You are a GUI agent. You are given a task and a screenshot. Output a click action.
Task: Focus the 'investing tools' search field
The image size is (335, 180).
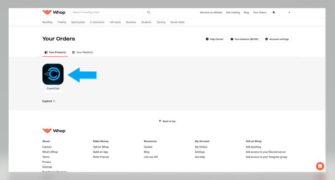(x=107, y=12)
